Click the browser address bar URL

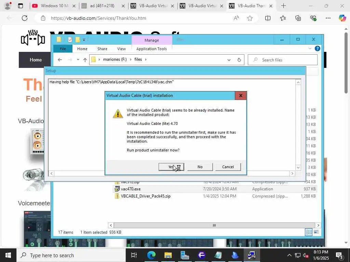click(x=98, y=18)
